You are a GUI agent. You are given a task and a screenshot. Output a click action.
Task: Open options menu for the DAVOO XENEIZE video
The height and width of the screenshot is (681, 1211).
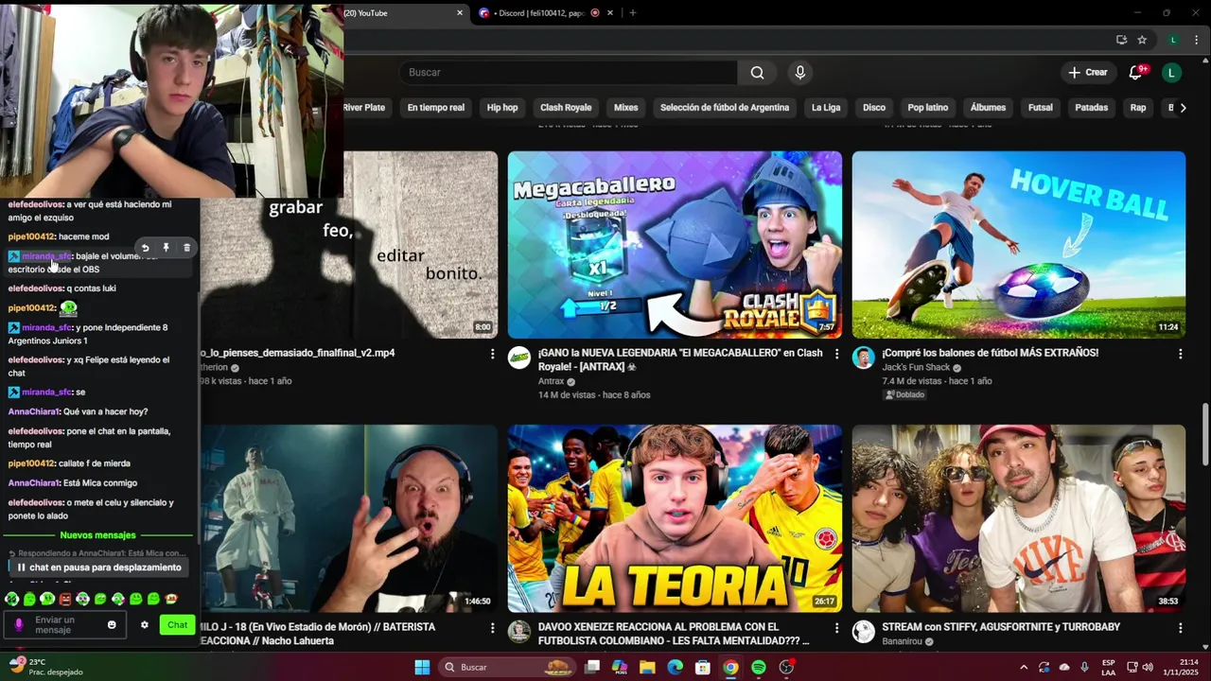[836, 628]
